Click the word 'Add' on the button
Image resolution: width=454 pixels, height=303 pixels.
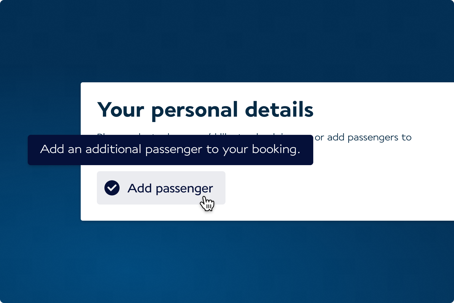[x=140, y=188]
